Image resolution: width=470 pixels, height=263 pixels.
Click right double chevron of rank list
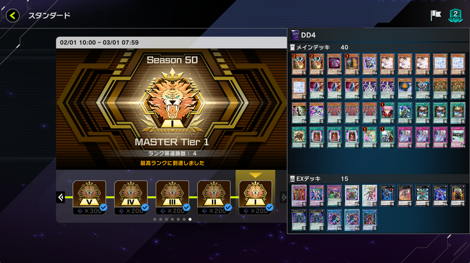(x=284, y=197)
